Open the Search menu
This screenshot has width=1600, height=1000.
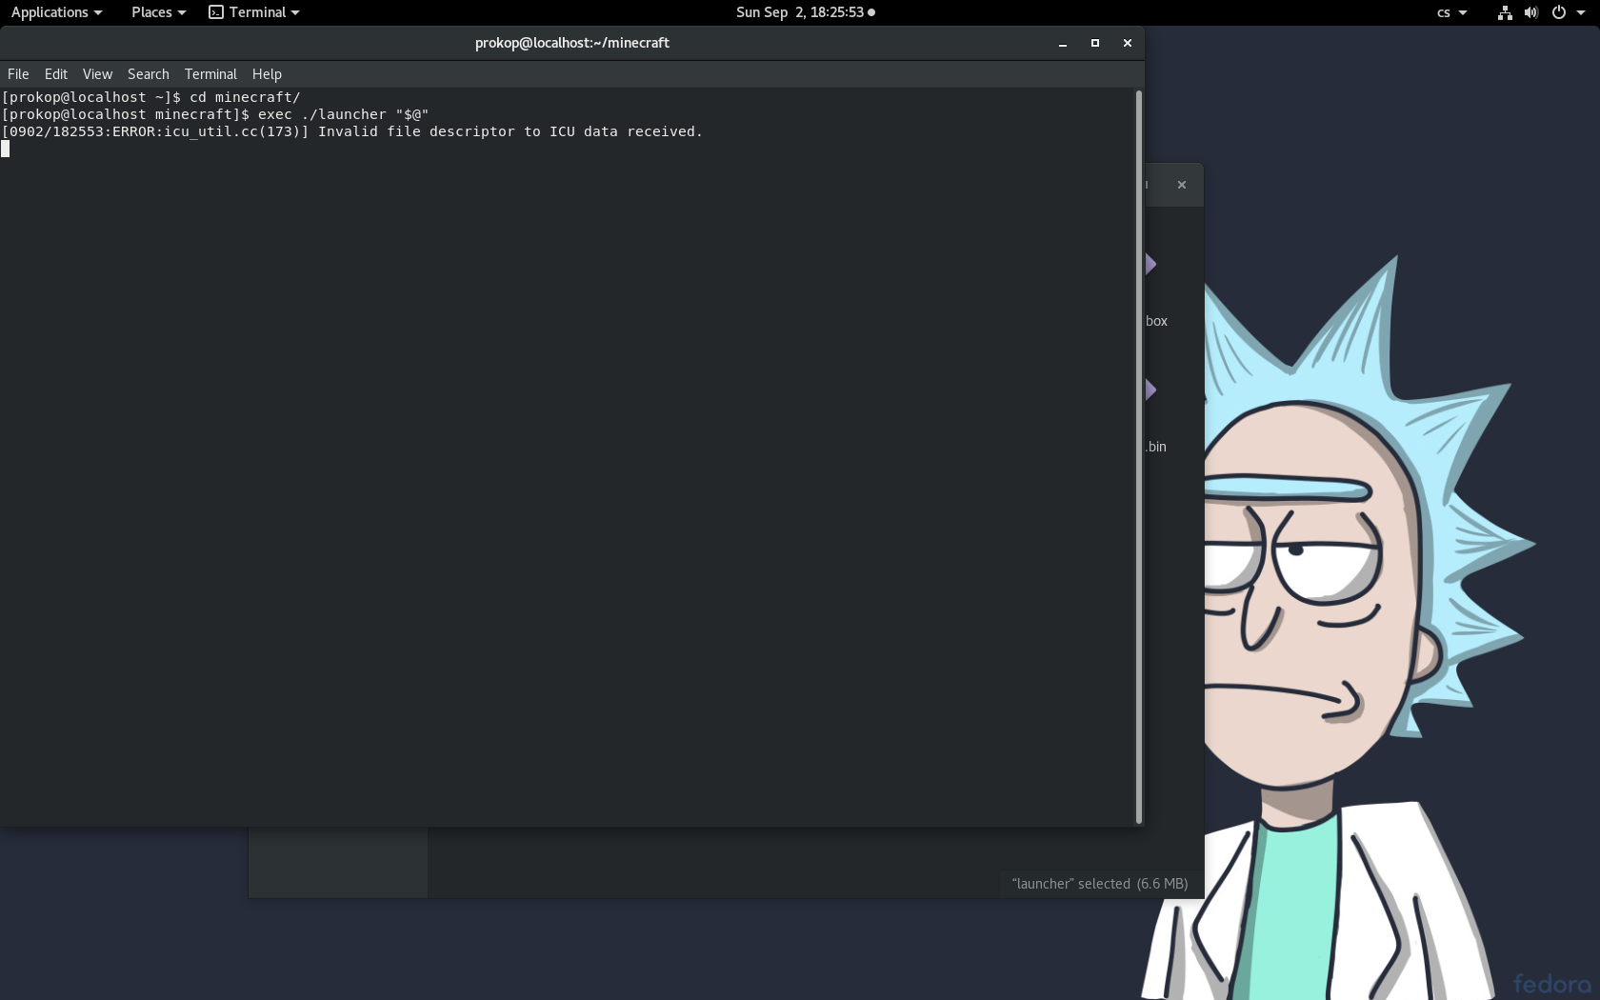point(149,74)
